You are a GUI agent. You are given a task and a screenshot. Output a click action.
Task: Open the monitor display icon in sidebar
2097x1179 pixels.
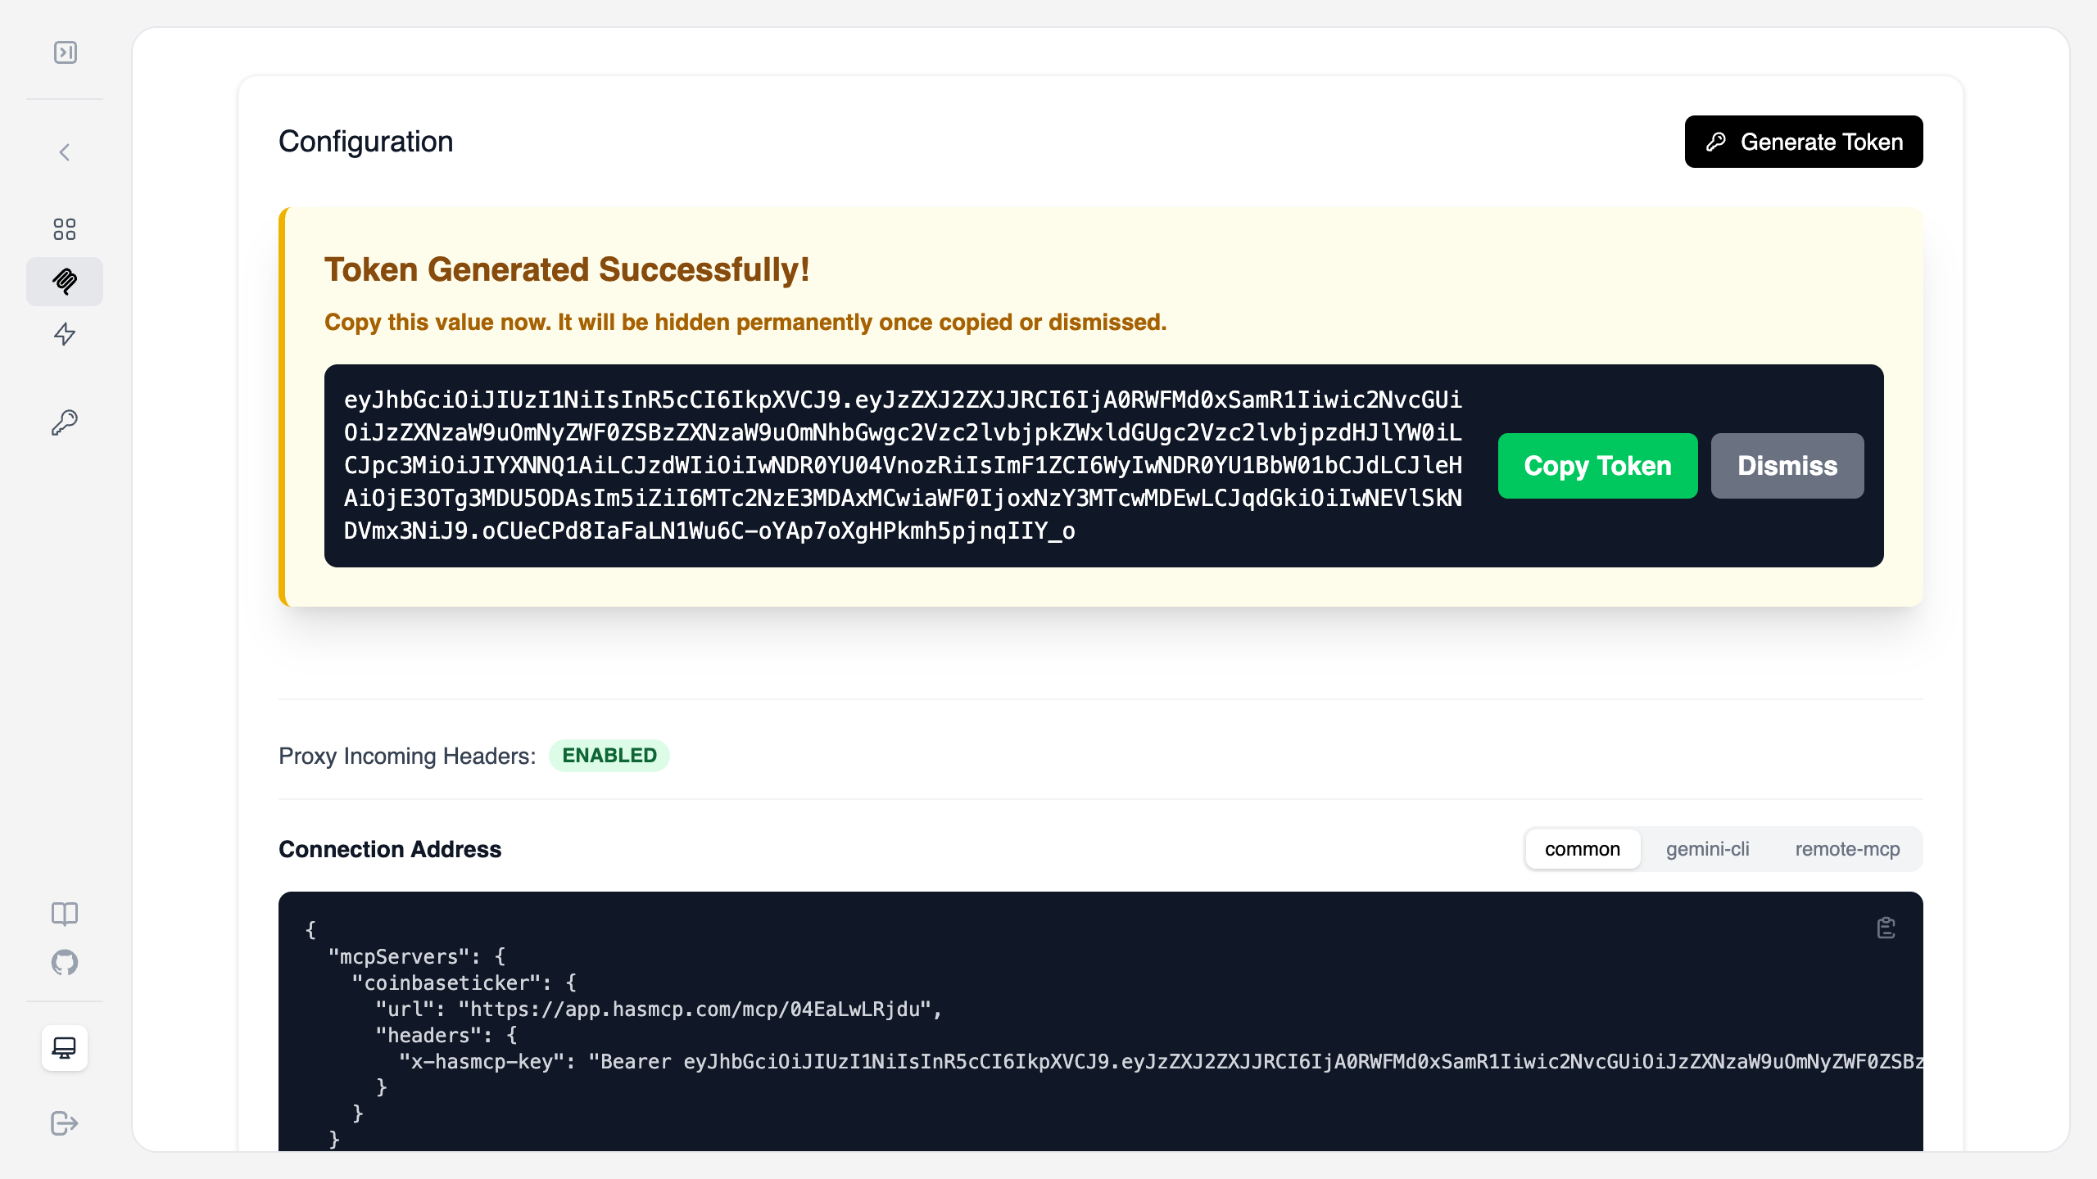click(65, 1048)
